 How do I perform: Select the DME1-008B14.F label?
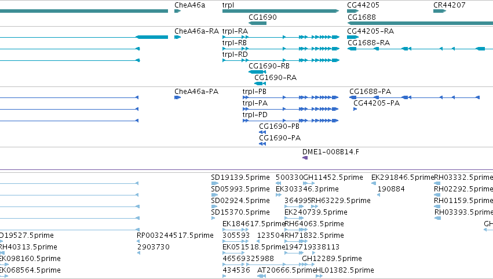330,152
